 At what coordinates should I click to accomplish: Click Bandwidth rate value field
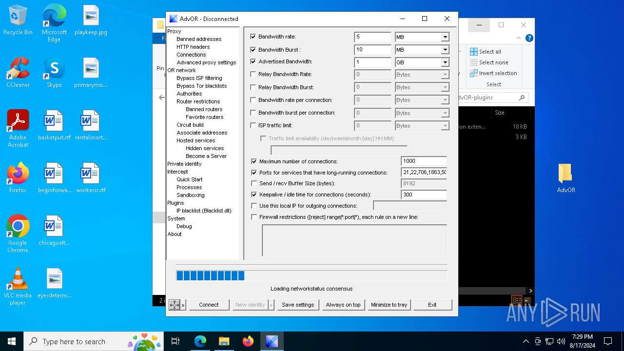click(372, 37)
